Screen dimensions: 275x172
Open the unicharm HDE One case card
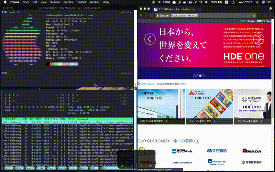point(253,107)
